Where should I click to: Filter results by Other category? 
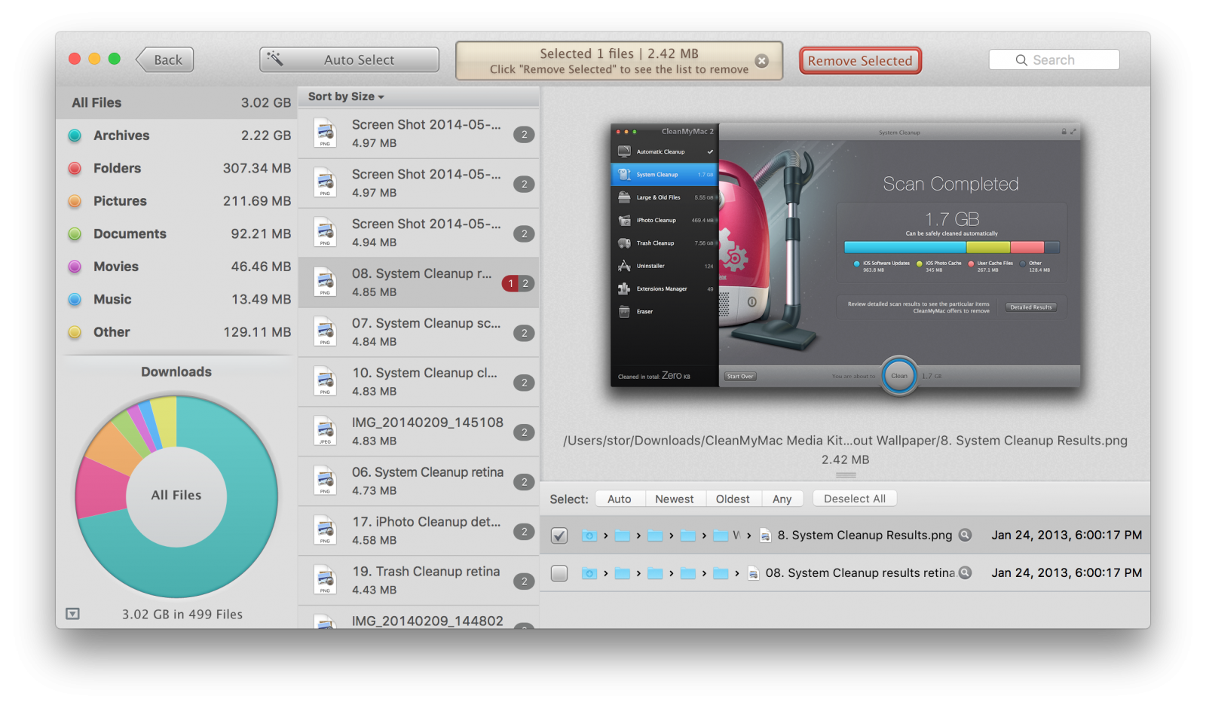[x=177, y=332]
